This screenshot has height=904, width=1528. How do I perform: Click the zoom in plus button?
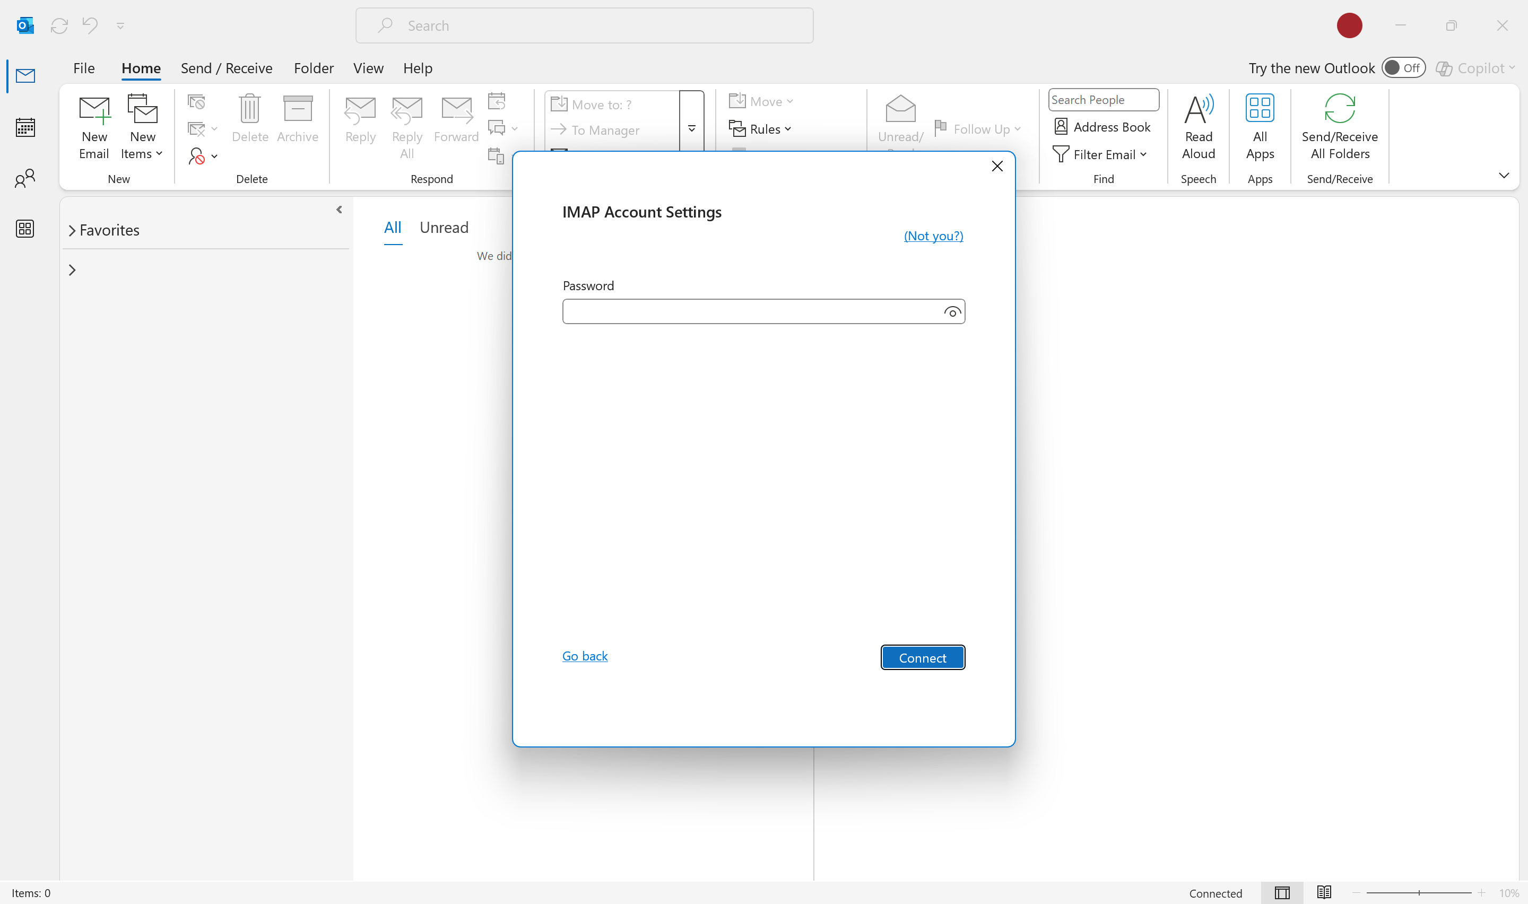point(1482,893)
